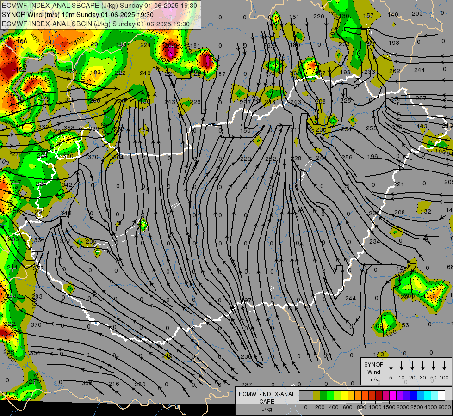Image resolution: width=453 pixels, height=416 pixels.
Task: Pick the dark green CAPE scale swatch
Action: (323, 395)
